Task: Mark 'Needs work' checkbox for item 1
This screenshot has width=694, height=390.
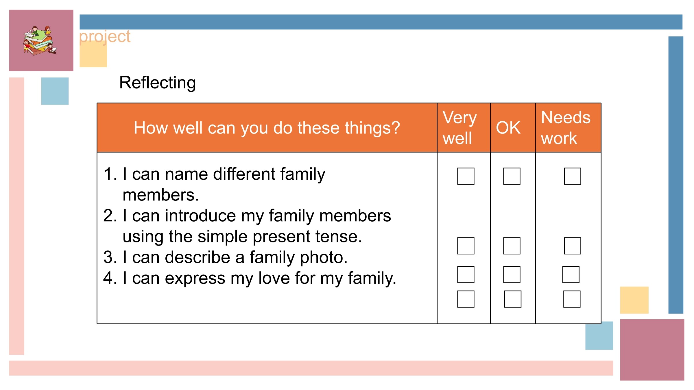Action: pos(572,176)
